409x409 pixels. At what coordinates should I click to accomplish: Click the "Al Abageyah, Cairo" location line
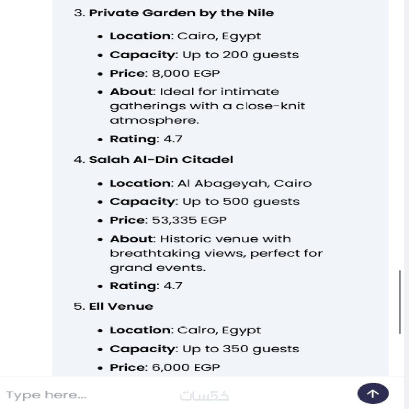[211, 183]
